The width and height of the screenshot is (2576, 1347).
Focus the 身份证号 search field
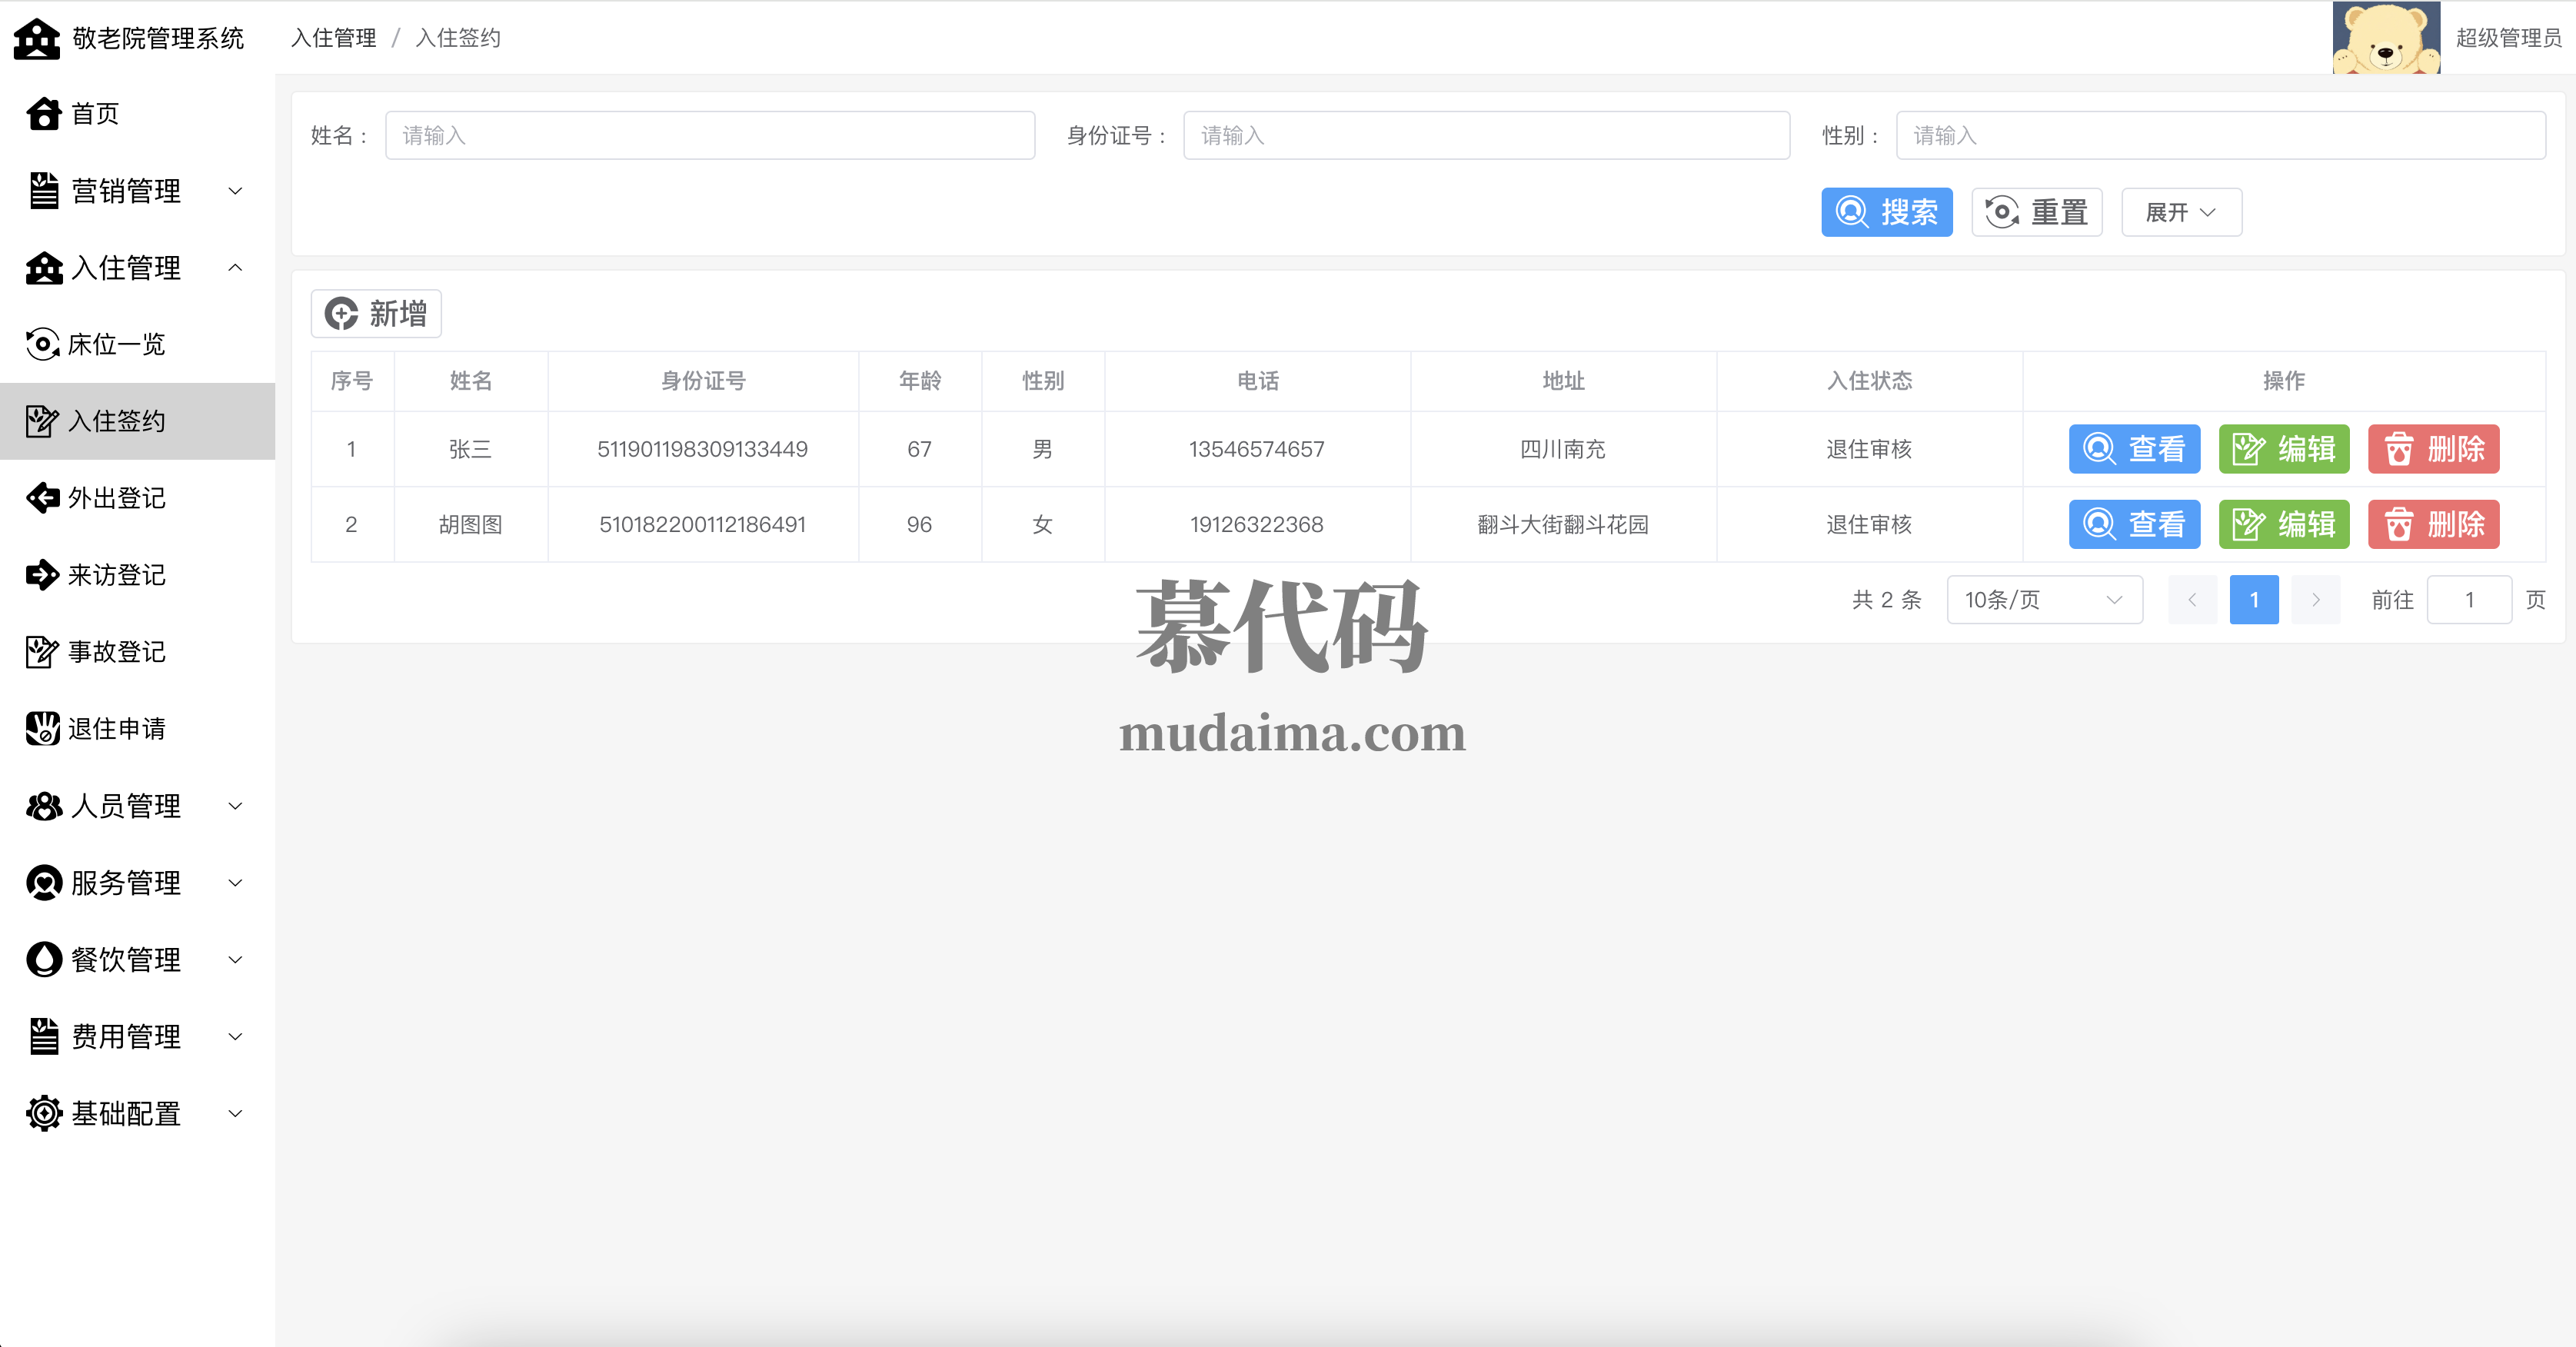click(x=1485, y=136)
